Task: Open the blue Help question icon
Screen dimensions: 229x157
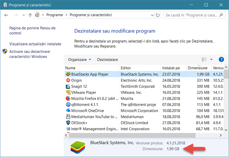Action: [221, 59]
